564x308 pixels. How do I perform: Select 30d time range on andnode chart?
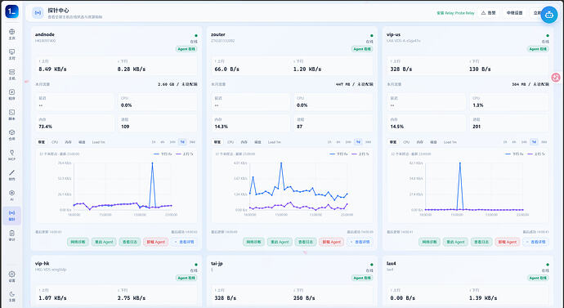[192, 142]
